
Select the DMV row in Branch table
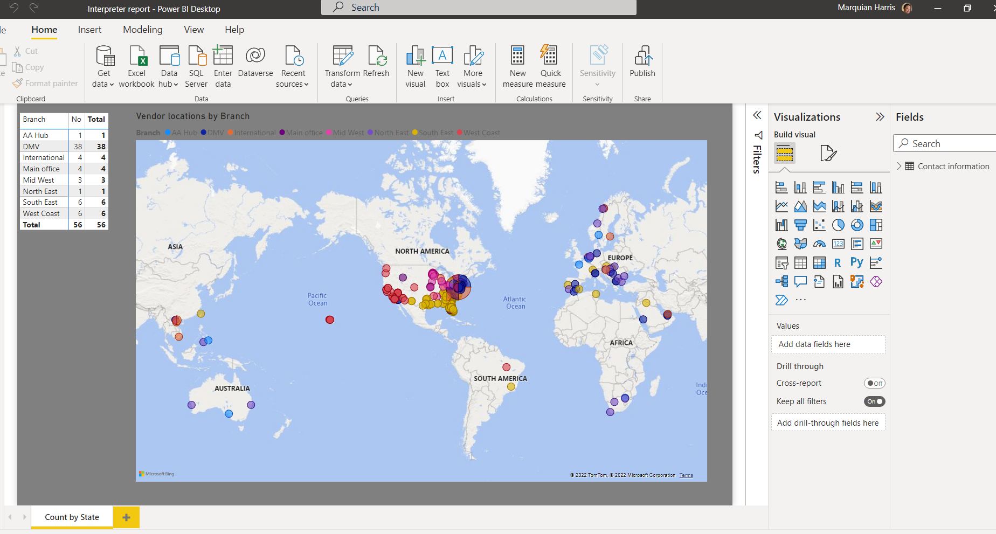pos(64,147)
